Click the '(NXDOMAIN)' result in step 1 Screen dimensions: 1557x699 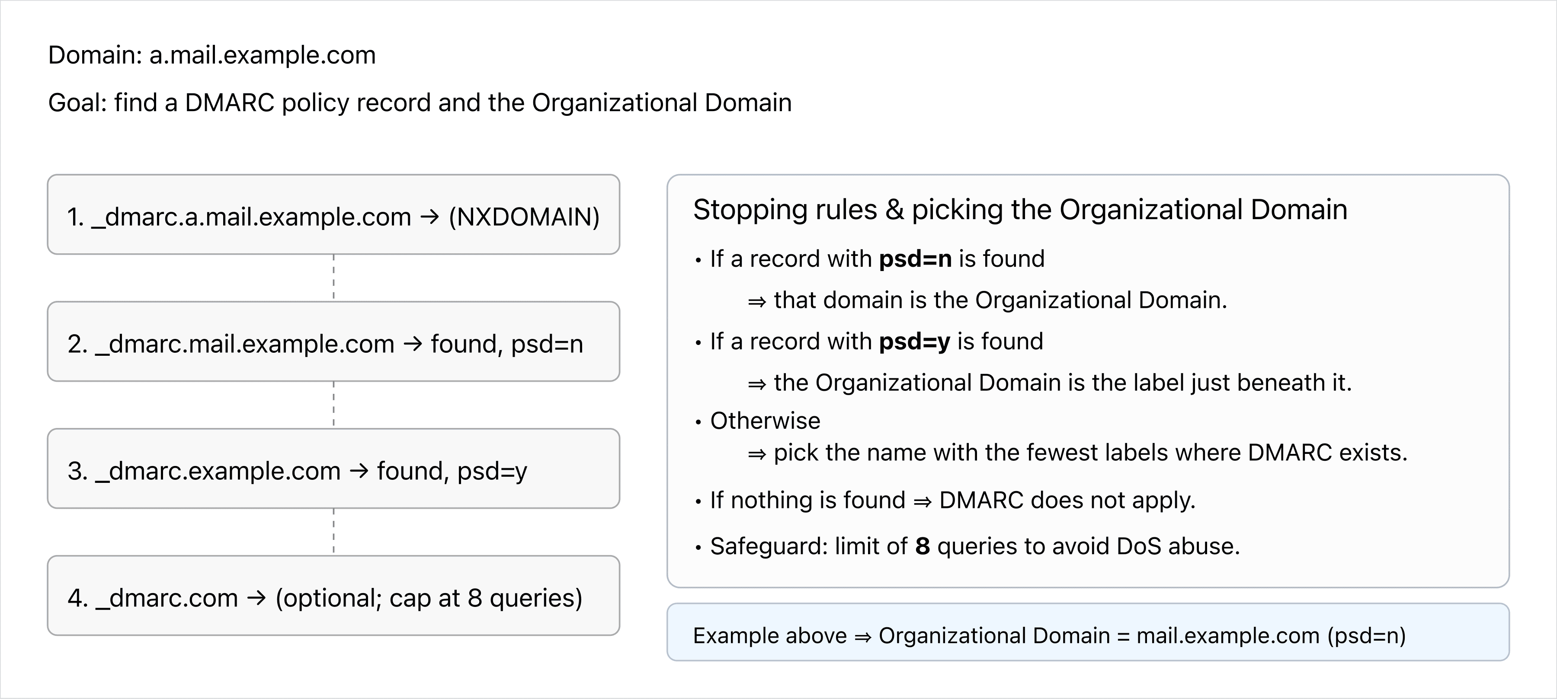(x=523, y=217)
